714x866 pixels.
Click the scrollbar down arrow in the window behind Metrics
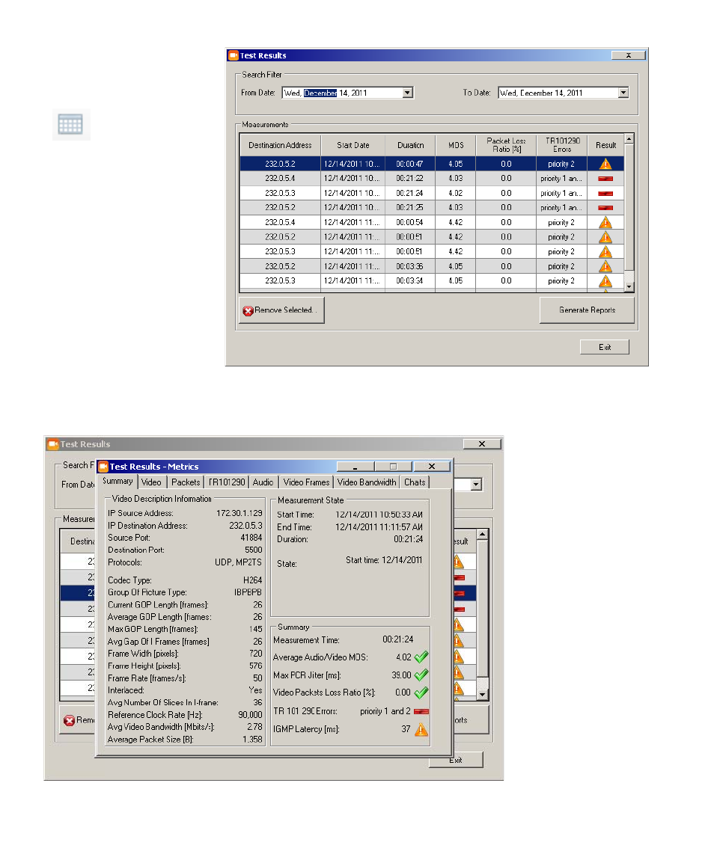click(483, 695)
